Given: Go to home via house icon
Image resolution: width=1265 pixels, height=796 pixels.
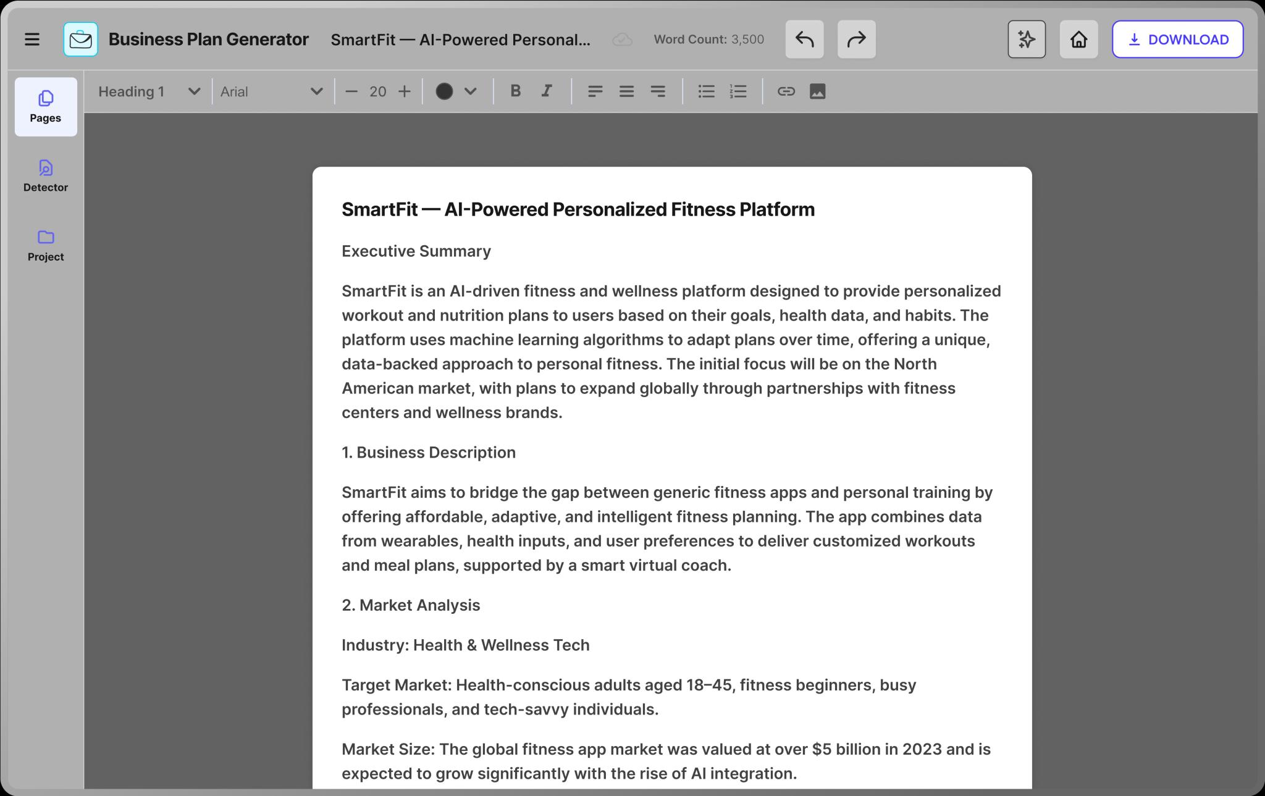Looking at the screenshot, I should [x=1078, y=40].
